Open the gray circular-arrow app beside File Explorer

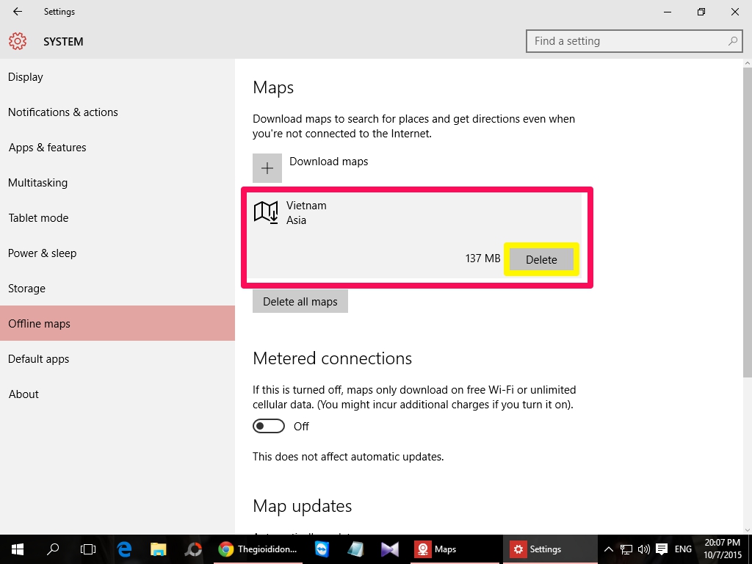[193, 549]
